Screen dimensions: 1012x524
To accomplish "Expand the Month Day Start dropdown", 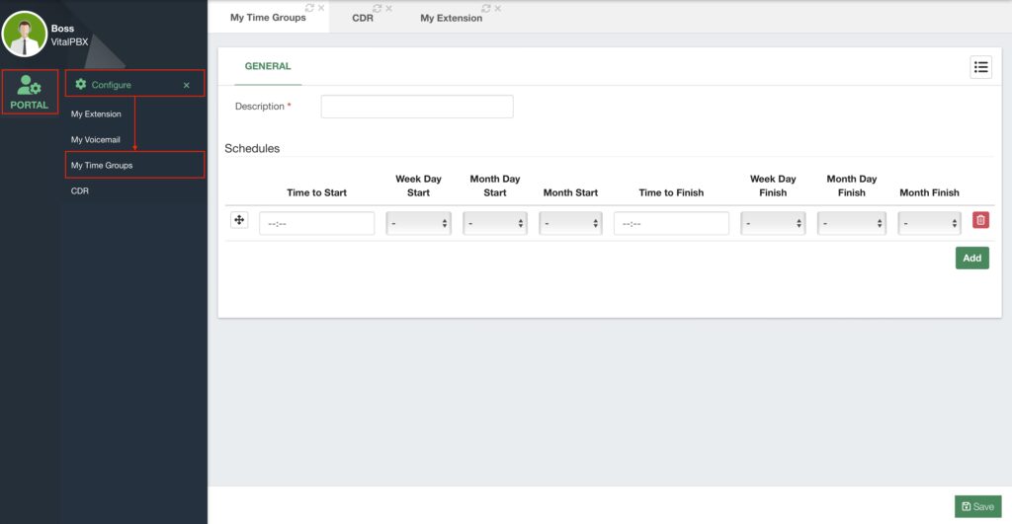I will pyautogui.click(x=494, y=224).
